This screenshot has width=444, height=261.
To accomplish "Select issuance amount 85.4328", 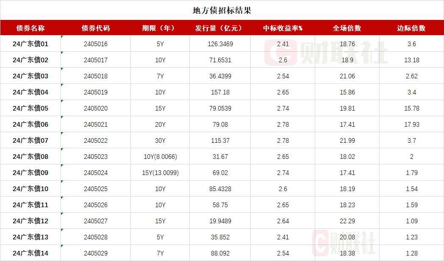I will tap(220, 189).
